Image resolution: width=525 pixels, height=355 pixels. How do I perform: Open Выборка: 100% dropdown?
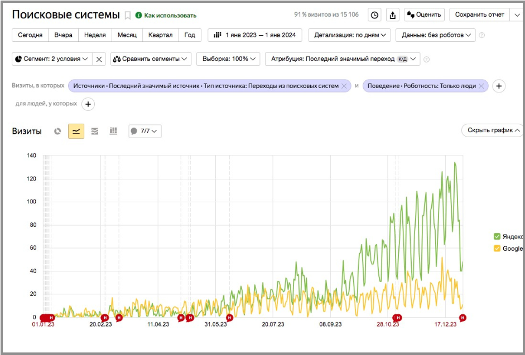(x=228, y=59)
